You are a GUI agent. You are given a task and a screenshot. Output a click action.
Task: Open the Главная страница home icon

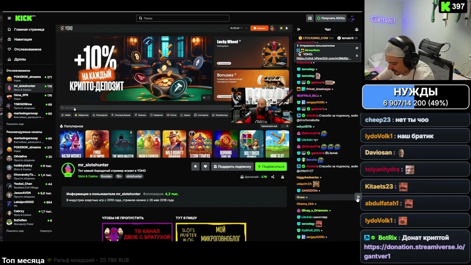coord(10,29)
